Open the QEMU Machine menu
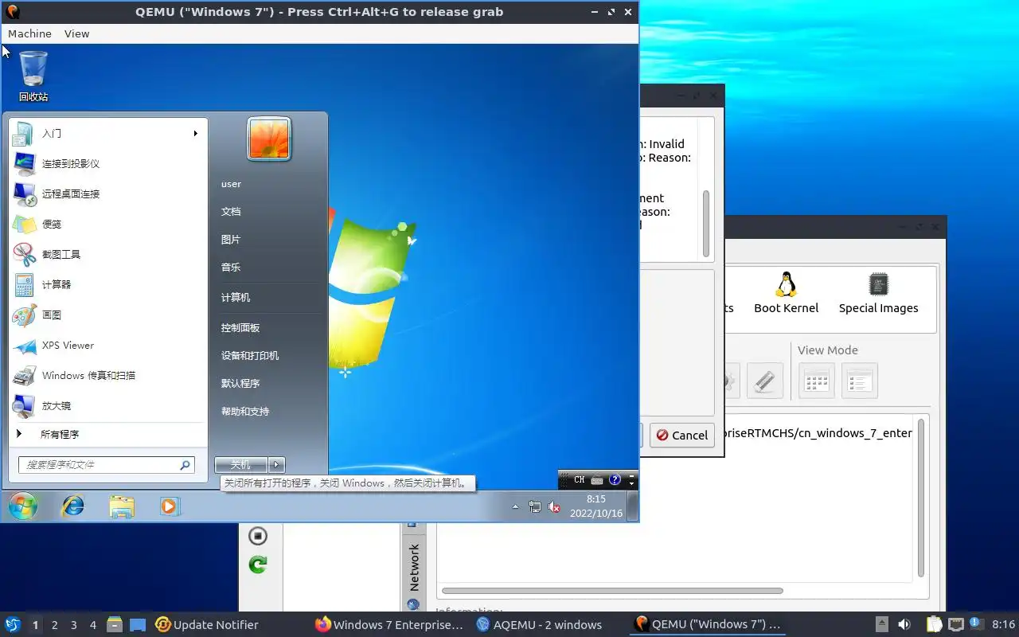The width and height of the screenshot is (1019, 637). 29,33
